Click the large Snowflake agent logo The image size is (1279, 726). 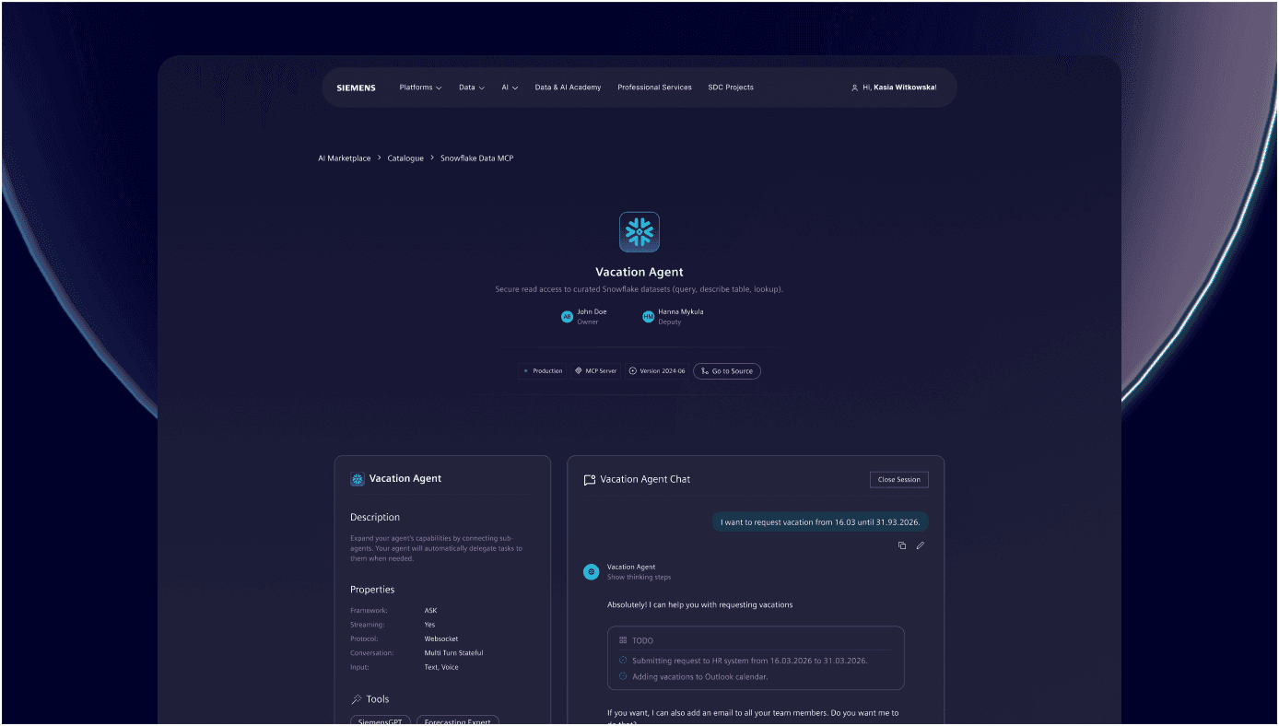[x=639, y=232]
